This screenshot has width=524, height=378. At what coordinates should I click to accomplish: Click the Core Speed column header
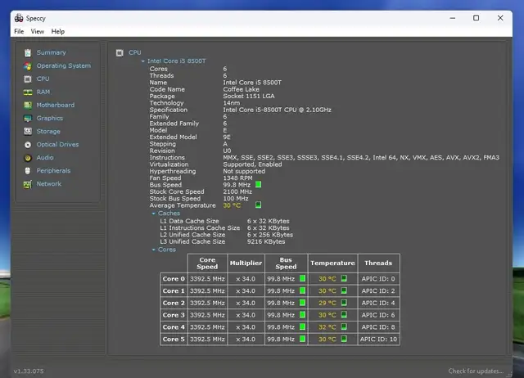[x=207, y=263]
